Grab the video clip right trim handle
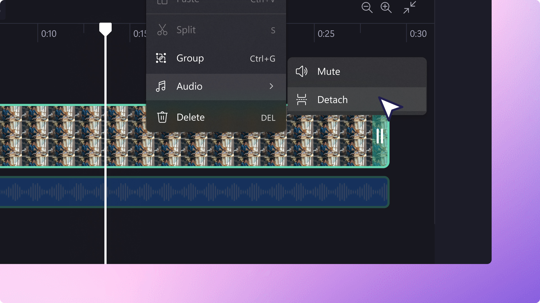The width and height of the screenshot is (540, 303). click(x=380, y=136)
